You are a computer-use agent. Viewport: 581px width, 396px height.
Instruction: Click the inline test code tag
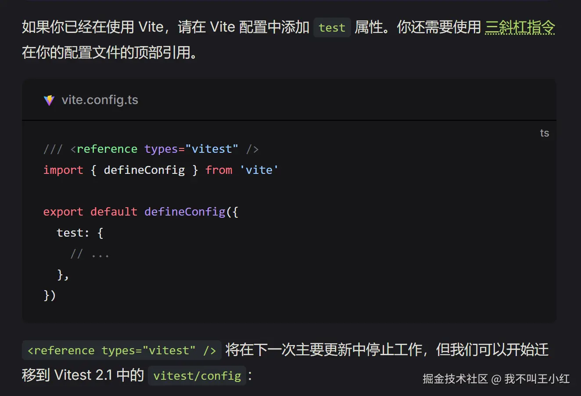coord(332,28)
